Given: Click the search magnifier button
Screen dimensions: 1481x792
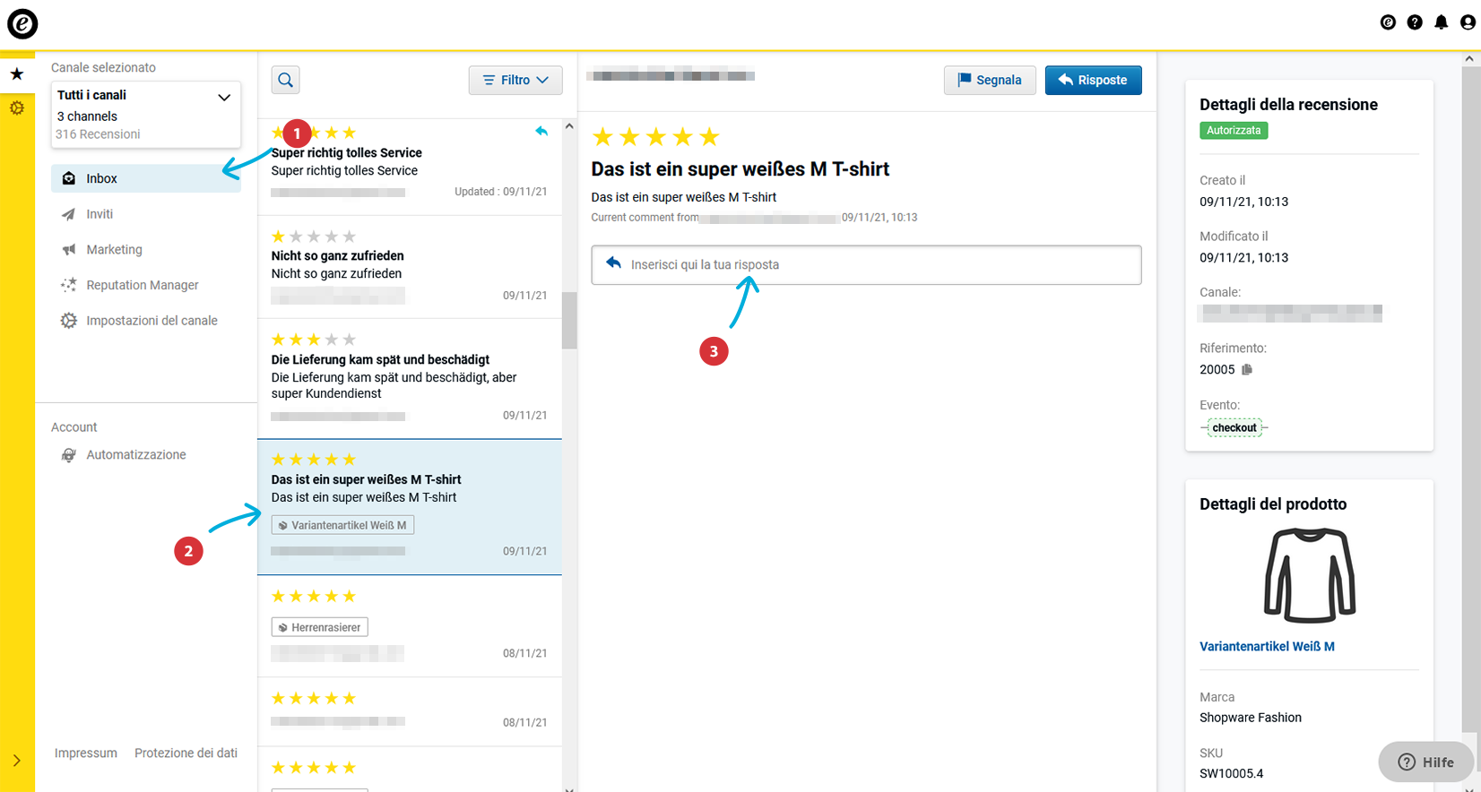Looking at the screenshot, I should click(x=286, y=80).
